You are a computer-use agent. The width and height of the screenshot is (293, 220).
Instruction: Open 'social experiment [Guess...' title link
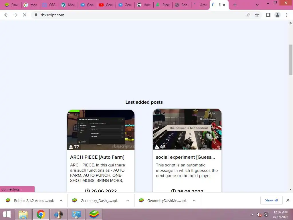click(x=185, y=157)
